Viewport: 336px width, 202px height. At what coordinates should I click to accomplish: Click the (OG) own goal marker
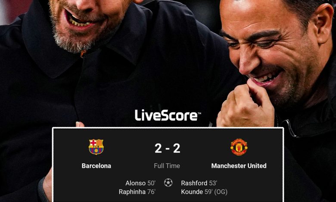221,192
